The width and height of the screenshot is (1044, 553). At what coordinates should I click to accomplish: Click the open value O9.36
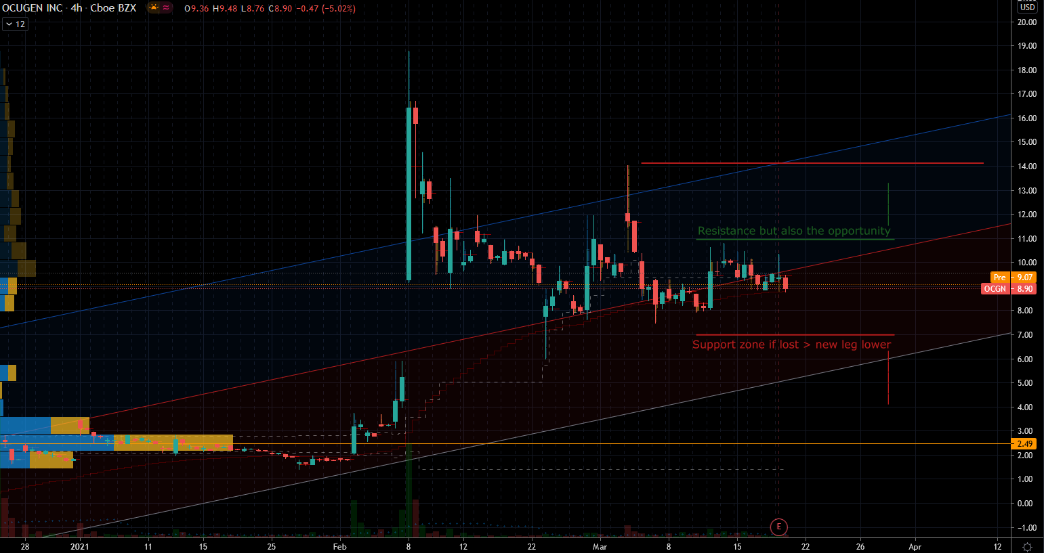point(196,9)
